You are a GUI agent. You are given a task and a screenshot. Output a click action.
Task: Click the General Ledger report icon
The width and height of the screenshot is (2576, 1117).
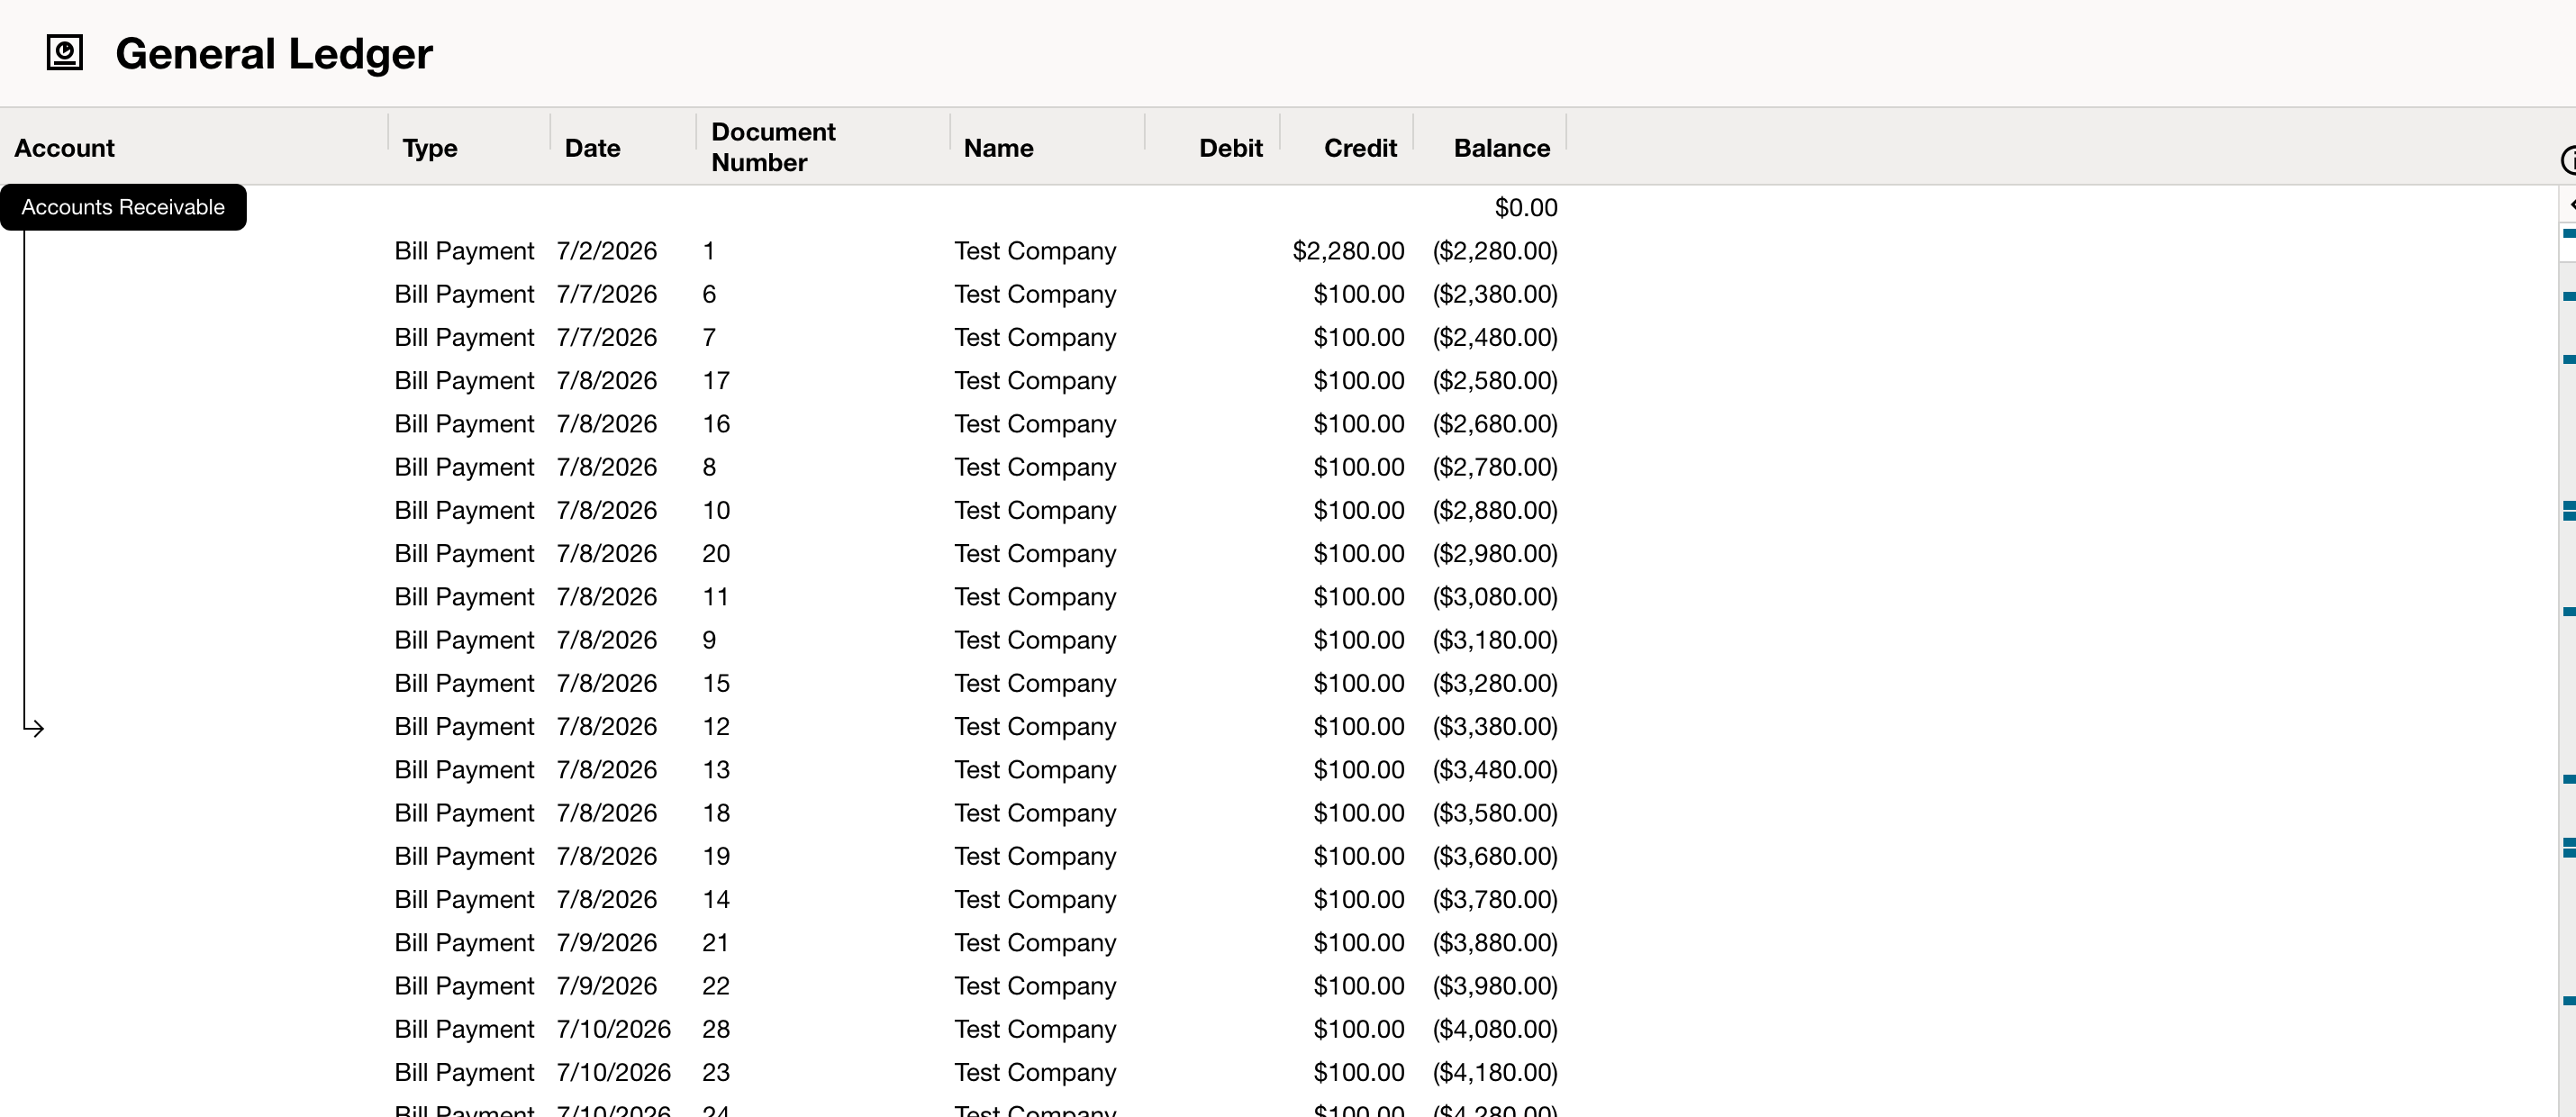point(65,53)
